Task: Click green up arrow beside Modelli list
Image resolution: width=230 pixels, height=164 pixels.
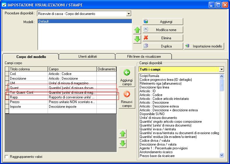Action: (x=137, y=30)
